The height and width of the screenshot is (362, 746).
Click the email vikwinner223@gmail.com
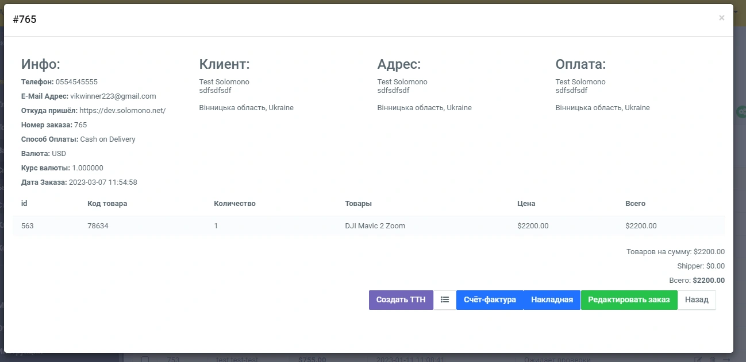coord(113,96)
